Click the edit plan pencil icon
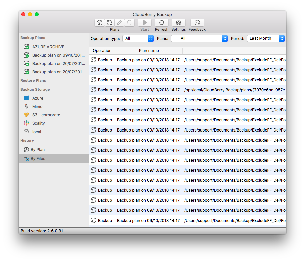 tap(119, 23)
